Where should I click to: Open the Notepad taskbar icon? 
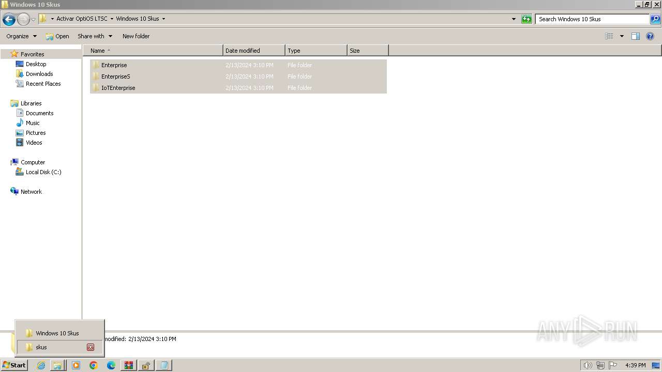click(x=164, y=365)
